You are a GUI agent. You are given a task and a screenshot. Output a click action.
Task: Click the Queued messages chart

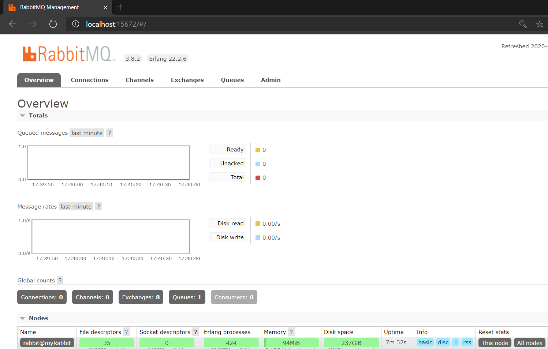click(x=109, y=163)
